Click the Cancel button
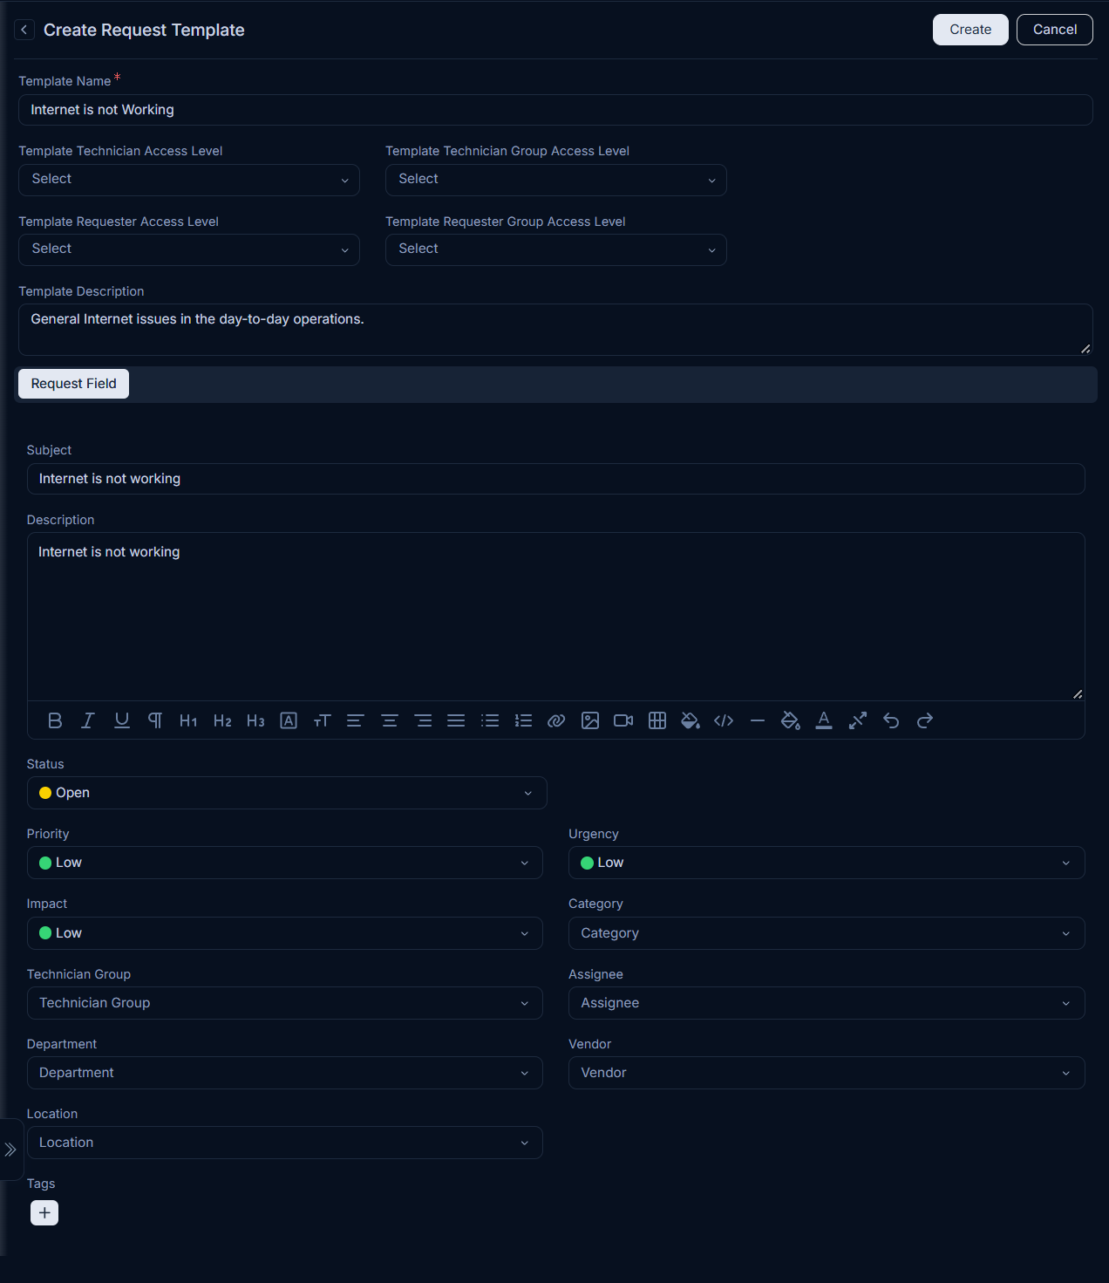The height and width of the screenshot is (1283, 1109). pyautogui.click(x=1055, y=30)
